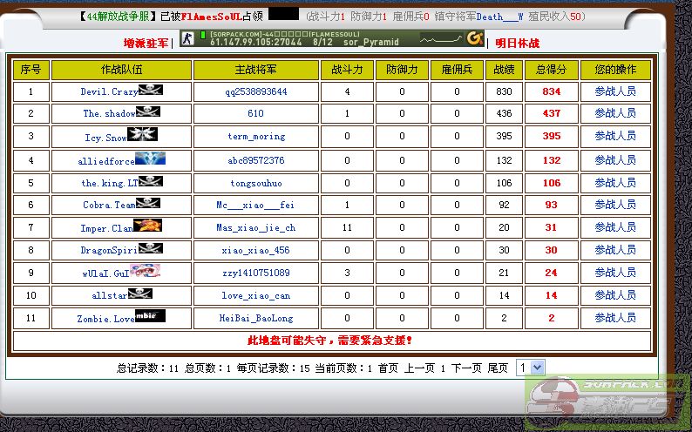This screenshot has height=432, width=692.
Task: Open the page number dropdown
Action: click(x=530, y=368)
